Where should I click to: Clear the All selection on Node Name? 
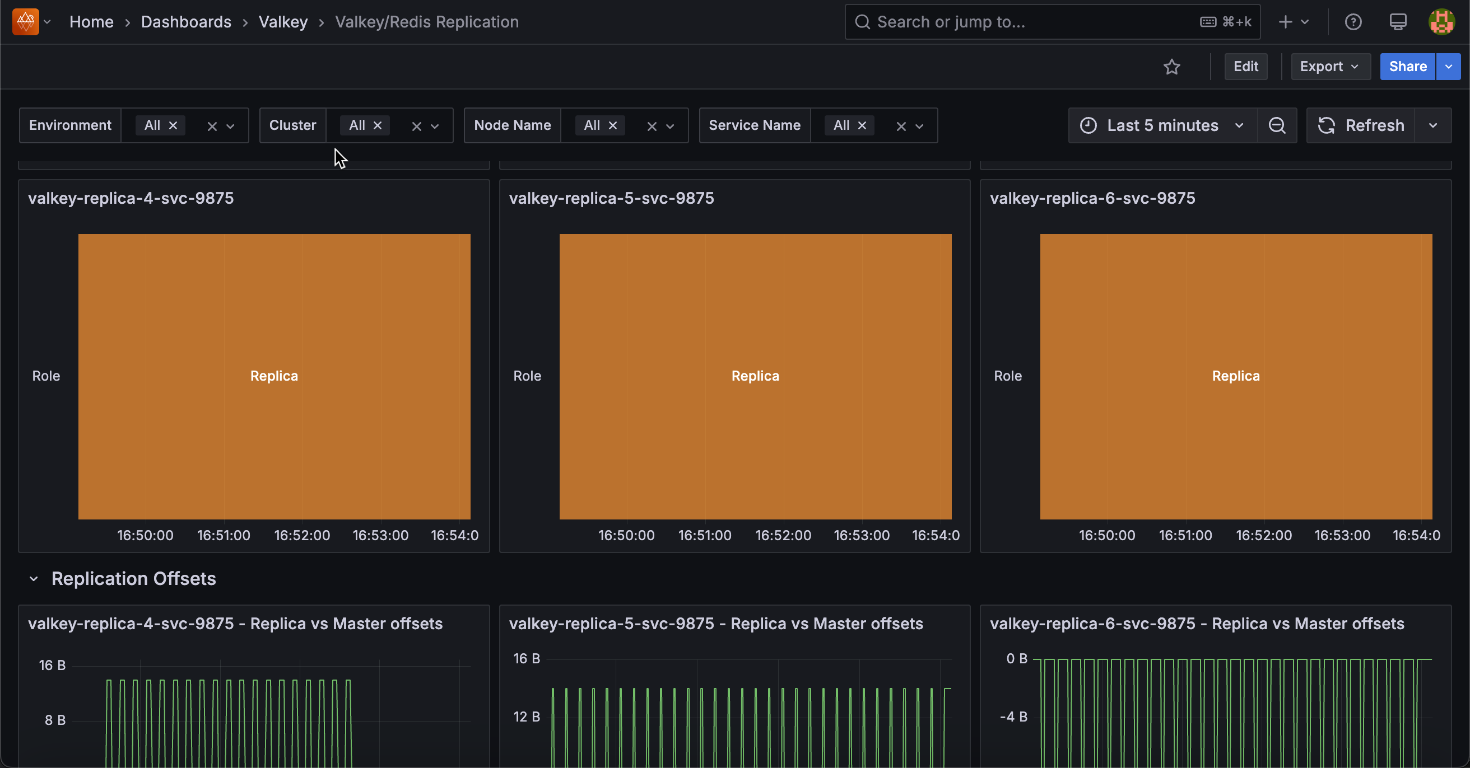pyautogui.click(x=612, y=125)
